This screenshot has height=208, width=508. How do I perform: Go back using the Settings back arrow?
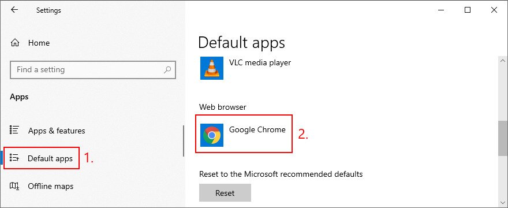pyautogui.click(x=14, y=10)
